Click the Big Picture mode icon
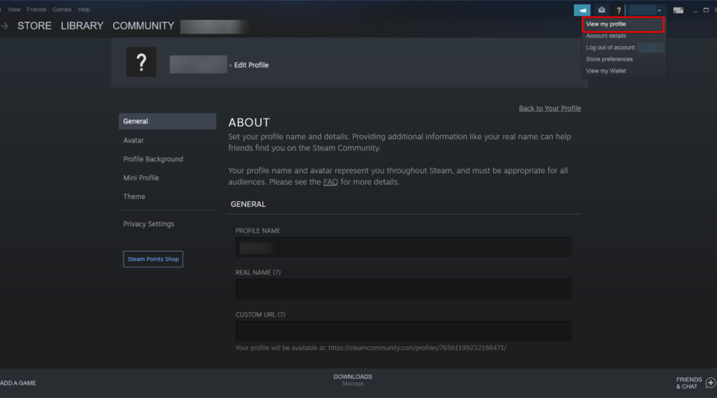 point(678,10)
